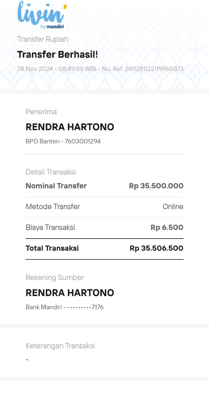This screenshot has width=209, height=394.
Task: Click the Penerima section label
Action: click(41, 112)
